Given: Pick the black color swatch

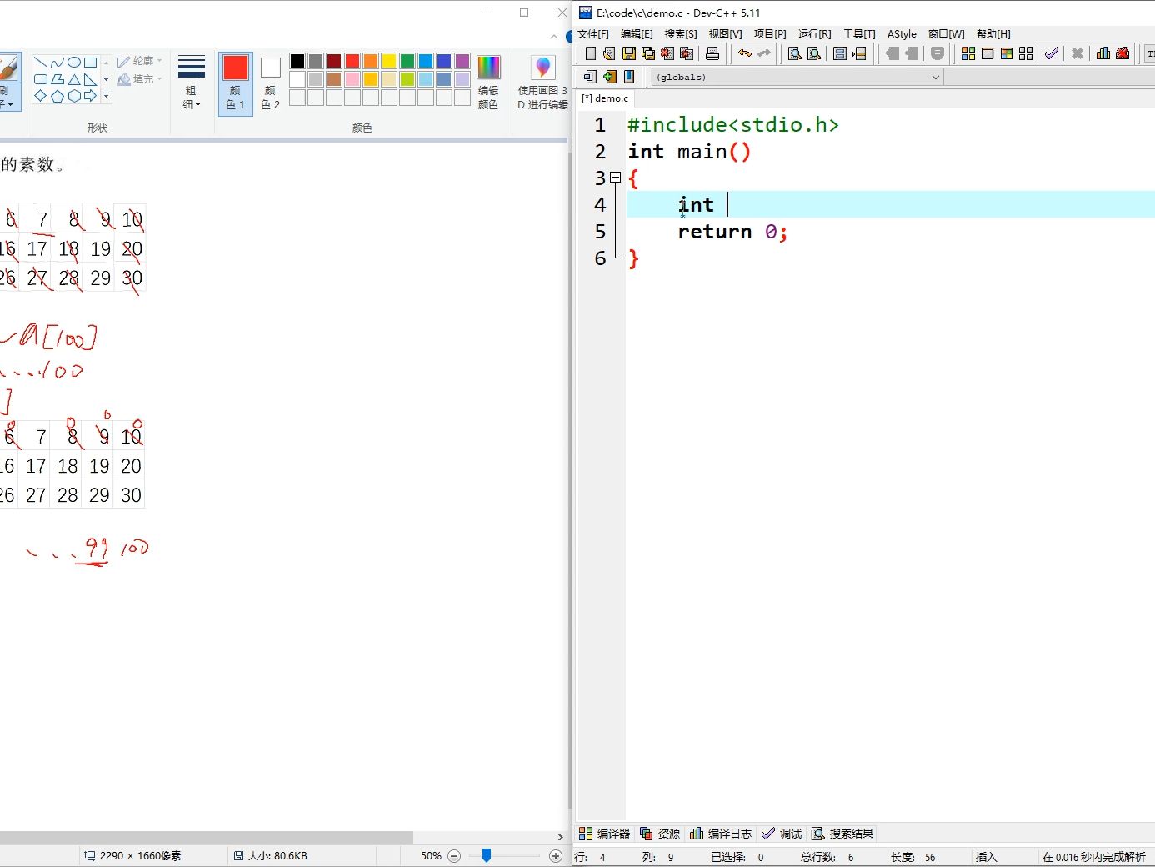Looking at the screenshot, I should (297, 61).
